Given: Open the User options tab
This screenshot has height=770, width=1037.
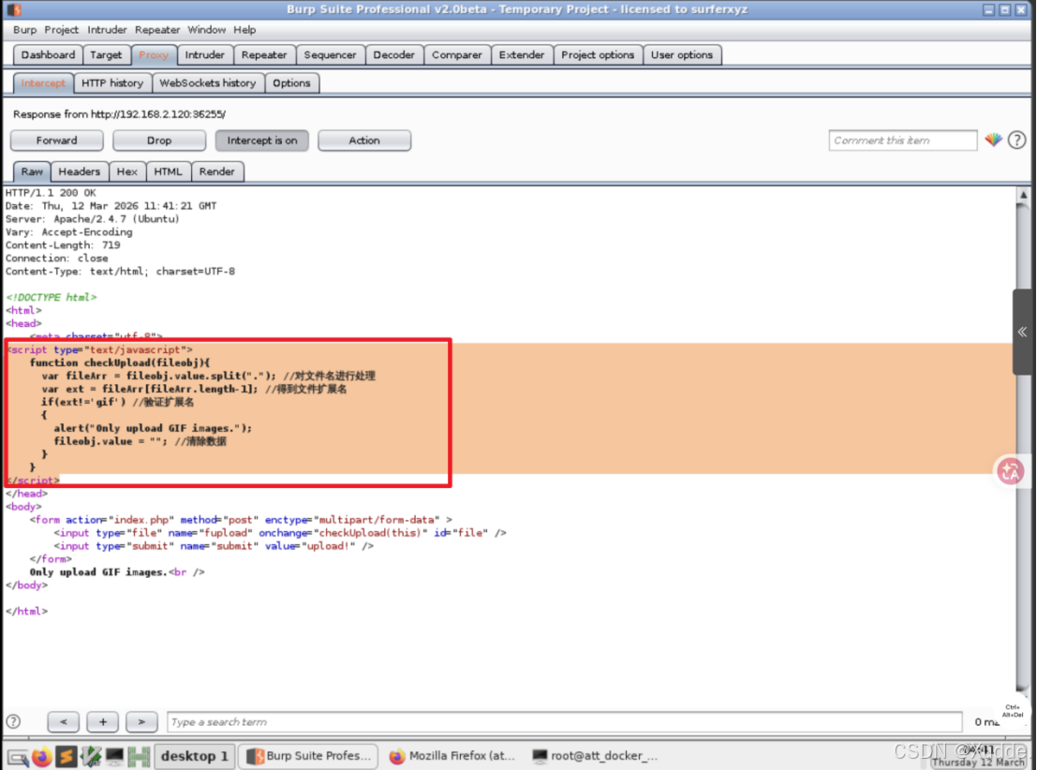Looking at the screenshot, I should 682,55.
